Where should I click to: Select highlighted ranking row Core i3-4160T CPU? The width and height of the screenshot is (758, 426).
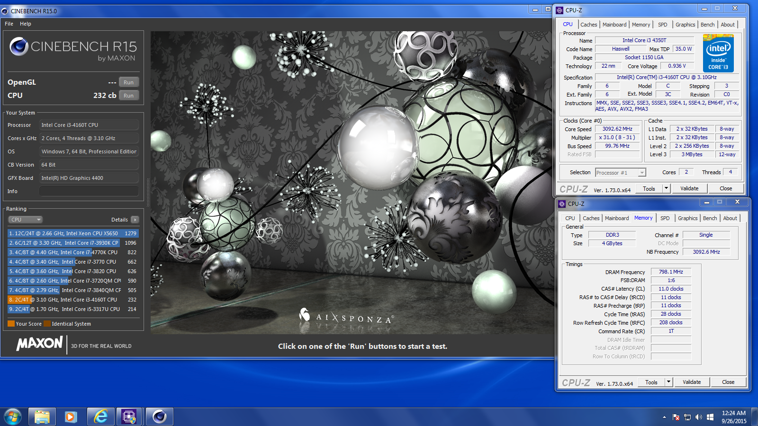coord(73,300)
